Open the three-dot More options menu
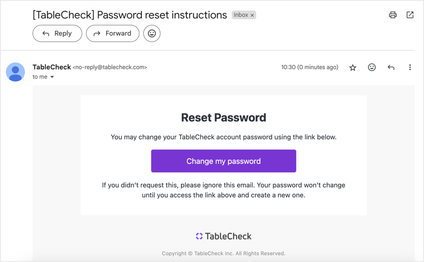Viewport: 424px width, 262px height. point(410,67)
